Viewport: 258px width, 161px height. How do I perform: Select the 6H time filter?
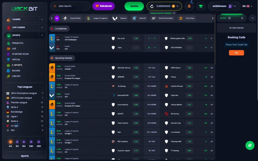click(x=17, y=144)
